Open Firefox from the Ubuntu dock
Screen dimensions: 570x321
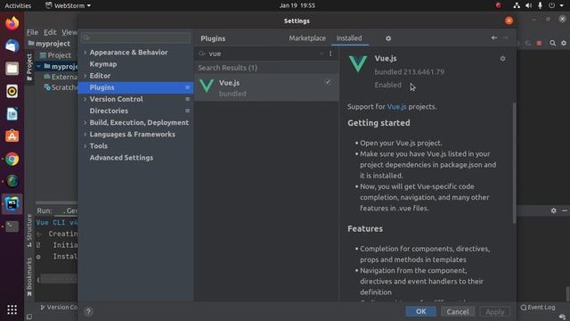click(x=12, y=23)
